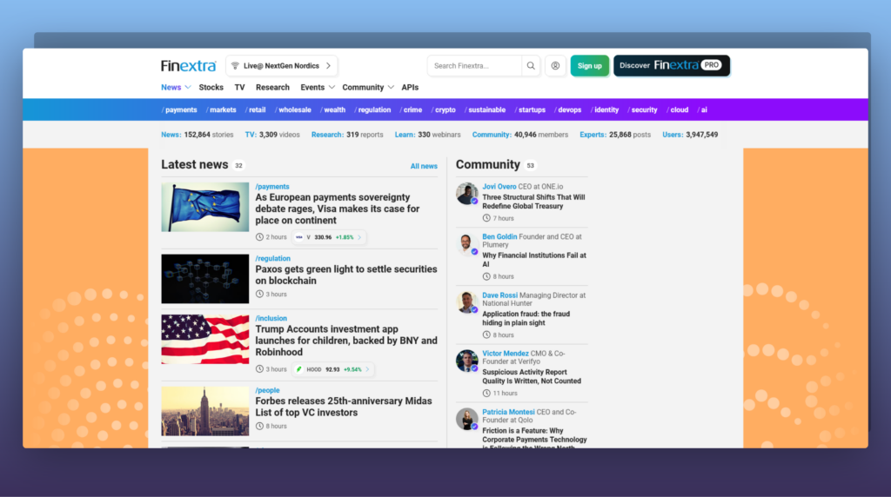The width and height of the screenshot is (891, 497).
Task: Select the /wealth topic tab
Action: coord(332,110)
